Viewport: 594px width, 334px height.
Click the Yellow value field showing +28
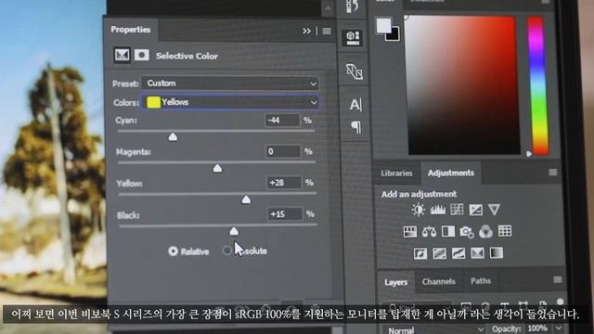[x=284, y=183]
